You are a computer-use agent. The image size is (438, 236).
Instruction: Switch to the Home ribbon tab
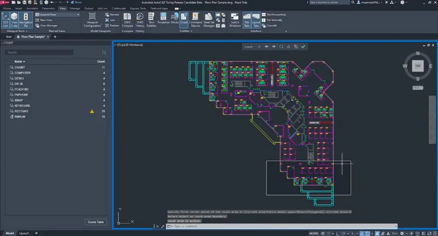click(x=7, y=9)
